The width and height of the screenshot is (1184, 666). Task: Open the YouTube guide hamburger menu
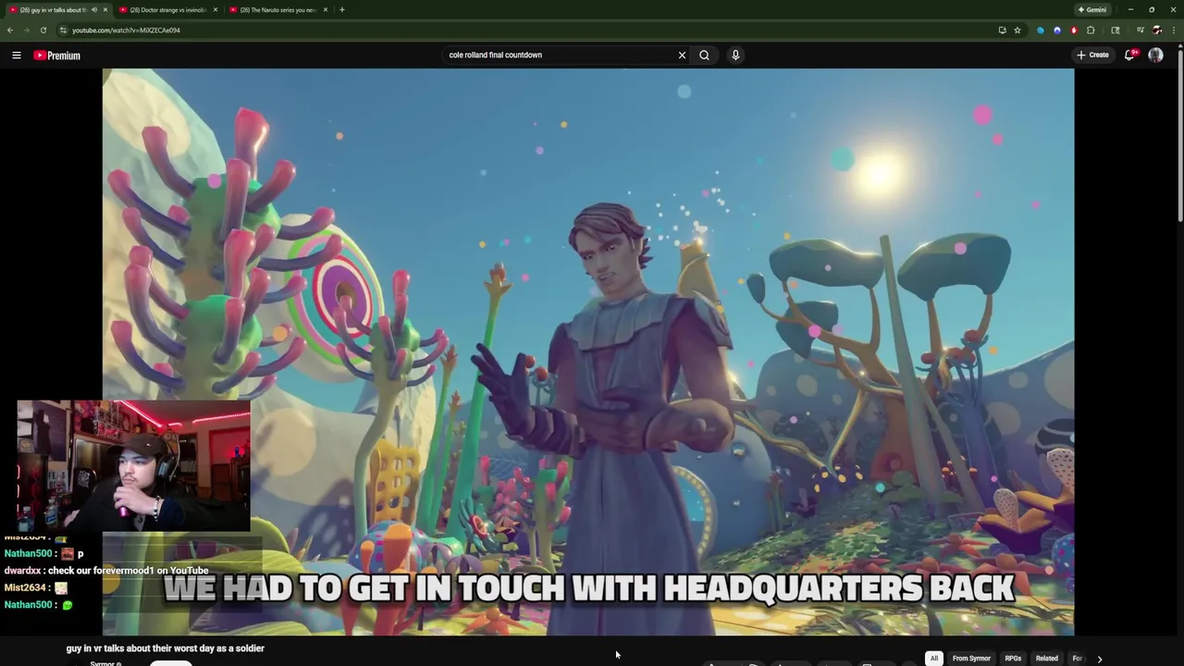click(17, 55)
